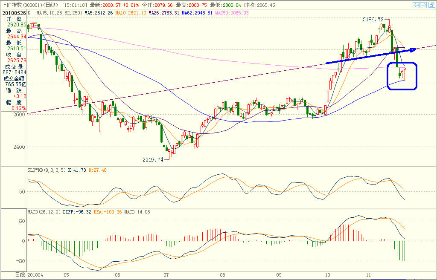
Task: Click the MACD axis label -80
Action: click(20, 261)
